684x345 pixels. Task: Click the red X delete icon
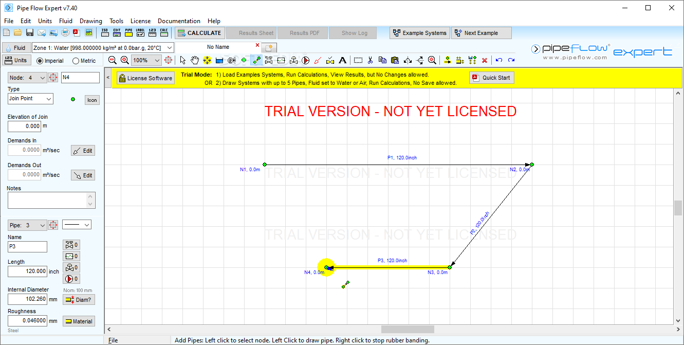[485, 60]
